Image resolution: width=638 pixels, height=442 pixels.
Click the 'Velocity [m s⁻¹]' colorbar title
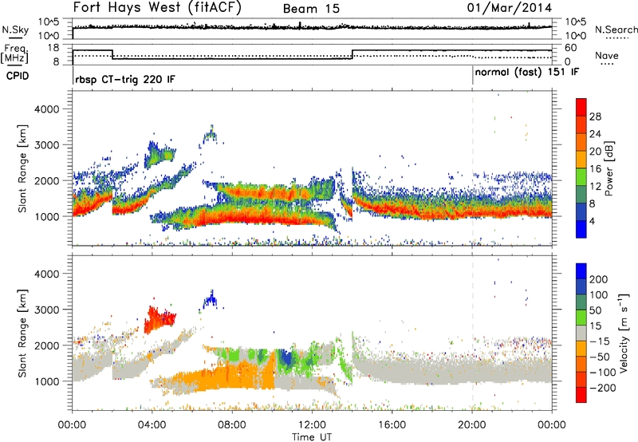coord(624,333)
